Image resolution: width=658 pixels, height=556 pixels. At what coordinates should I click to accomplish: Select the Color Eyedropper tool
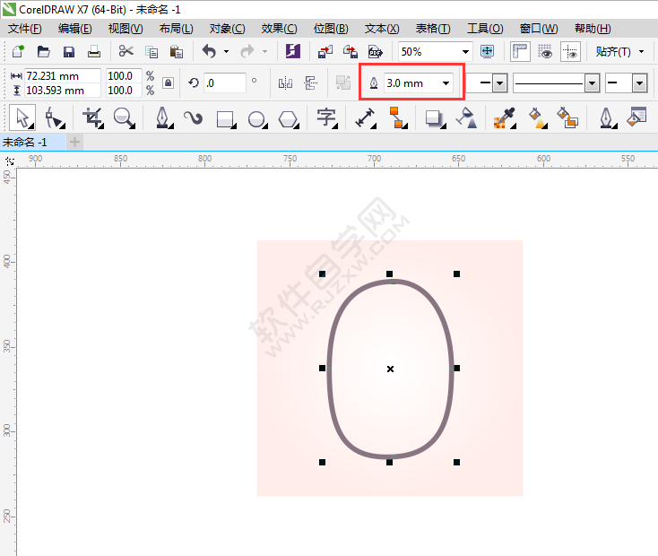click(505, 118)
